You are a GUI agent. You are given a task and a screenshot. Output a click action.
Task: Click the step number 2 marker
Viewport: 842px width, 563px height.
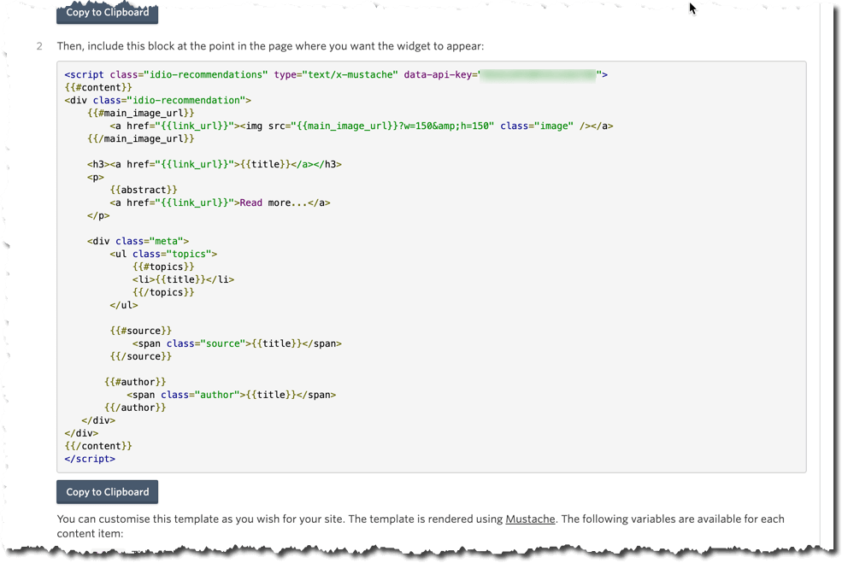39,46
